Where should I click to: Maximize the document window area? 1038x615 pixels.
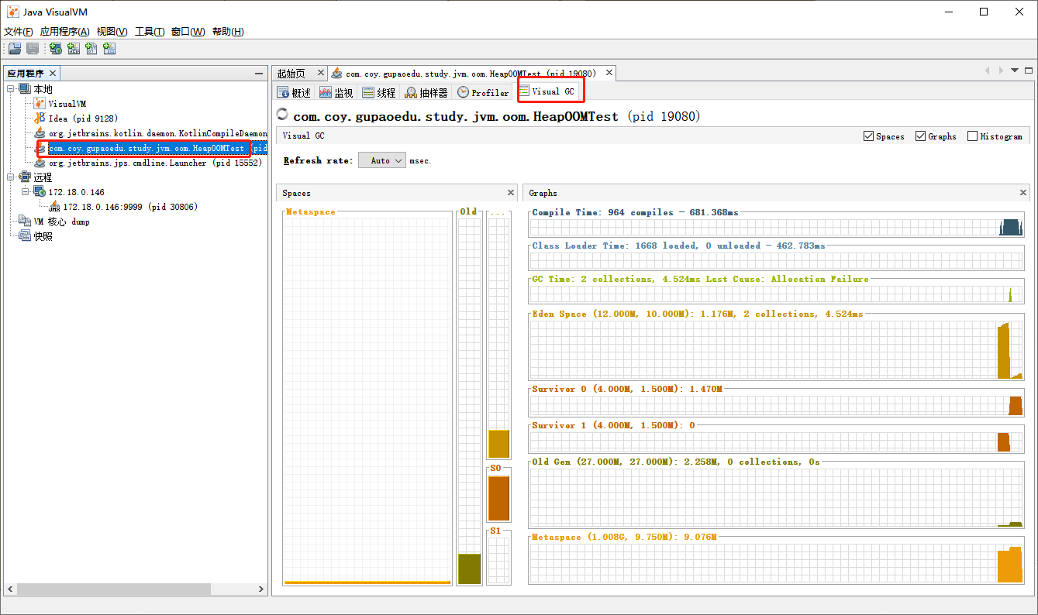tap(1029, 70)
